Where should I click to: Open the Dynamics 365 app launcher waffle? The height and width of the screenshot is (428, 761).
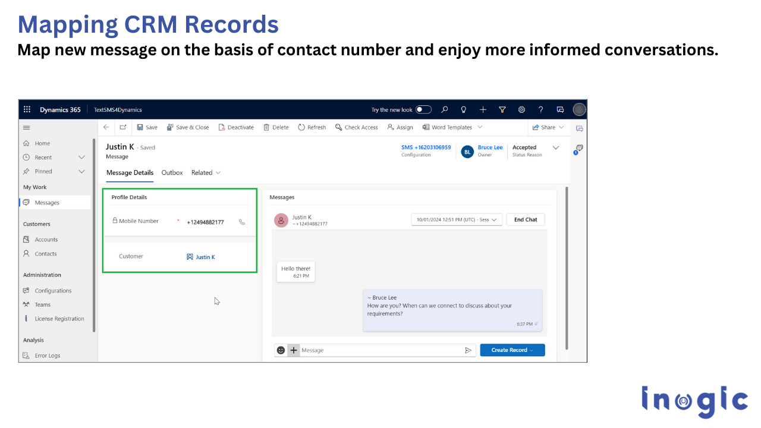click(27, 109)
